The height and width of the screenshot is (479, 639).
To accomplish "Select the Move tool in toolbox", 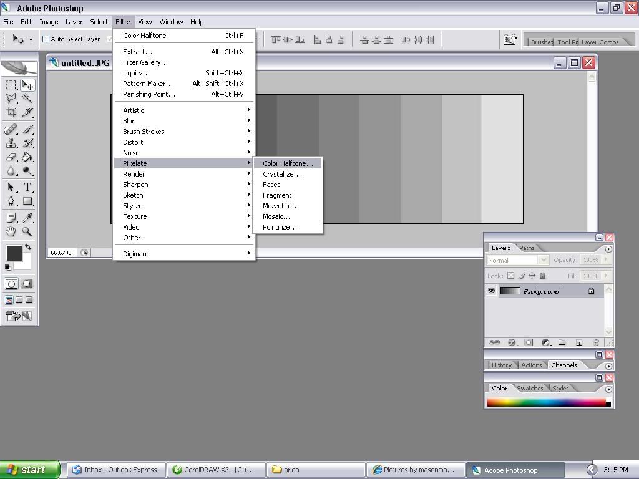I will (x=27, y=85).
